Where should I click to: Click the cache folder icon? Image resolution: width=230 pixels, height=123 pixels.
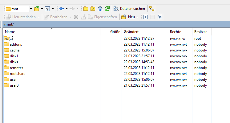click(x=7, y=50)
